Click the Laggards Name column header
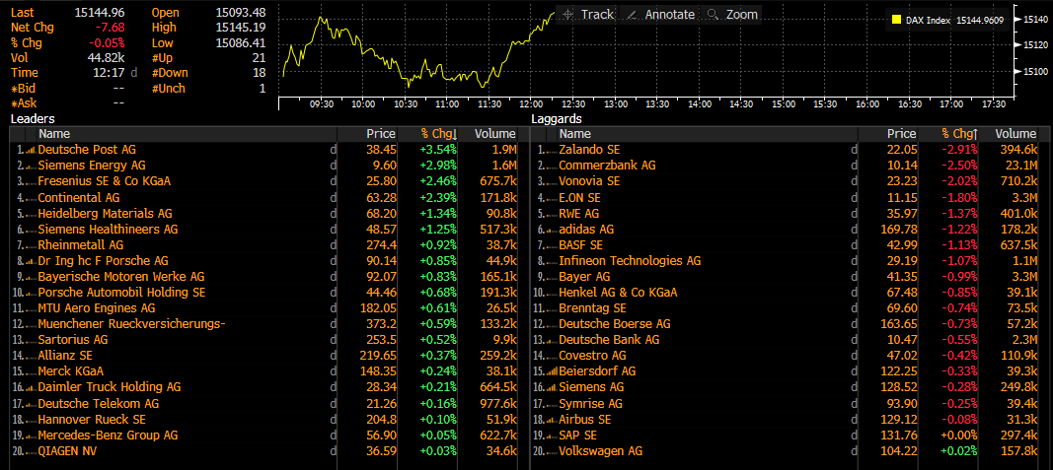 pos(574,133)
